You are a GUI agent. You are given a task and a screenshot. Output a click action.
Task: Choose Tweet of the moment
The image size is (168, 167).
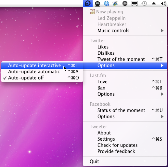(x=125, y=59)
